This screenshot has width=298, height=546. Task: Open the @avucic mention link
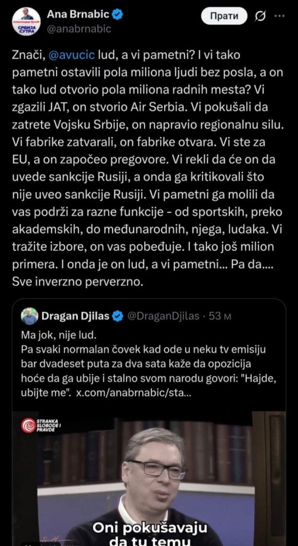(x=72, y=55)
